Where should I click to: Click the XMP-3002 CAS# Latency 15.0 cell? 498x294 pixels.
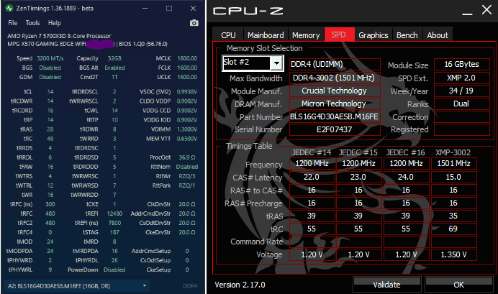click(x=454, y=177)
